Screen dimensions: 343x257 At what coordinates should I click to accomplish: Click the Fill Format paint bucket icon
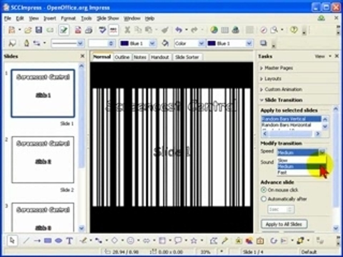[x=165, y=43]
